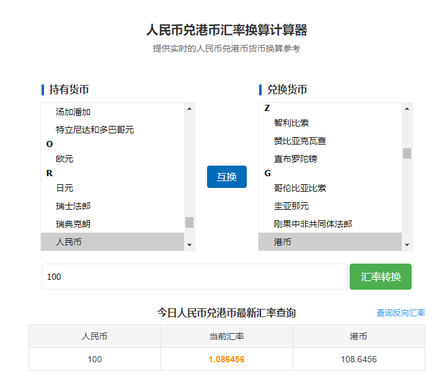Click the down arrow of the 兑换货币 scrollbar
The width and height of the screenshot is (447, 379).
407,244
